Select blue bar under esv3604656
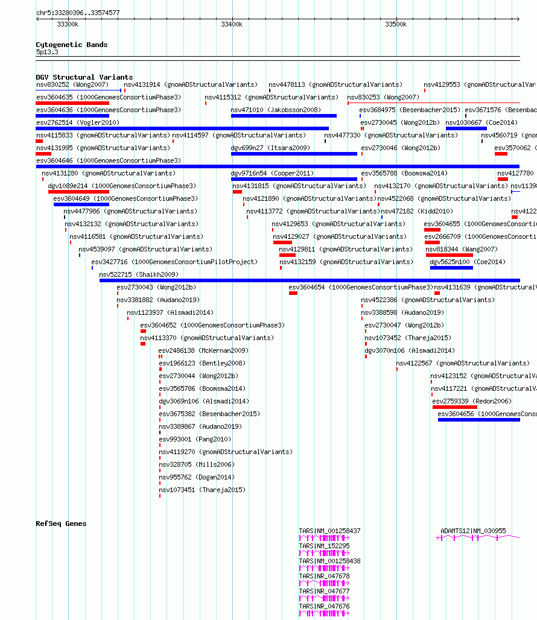 click(479, 420)
